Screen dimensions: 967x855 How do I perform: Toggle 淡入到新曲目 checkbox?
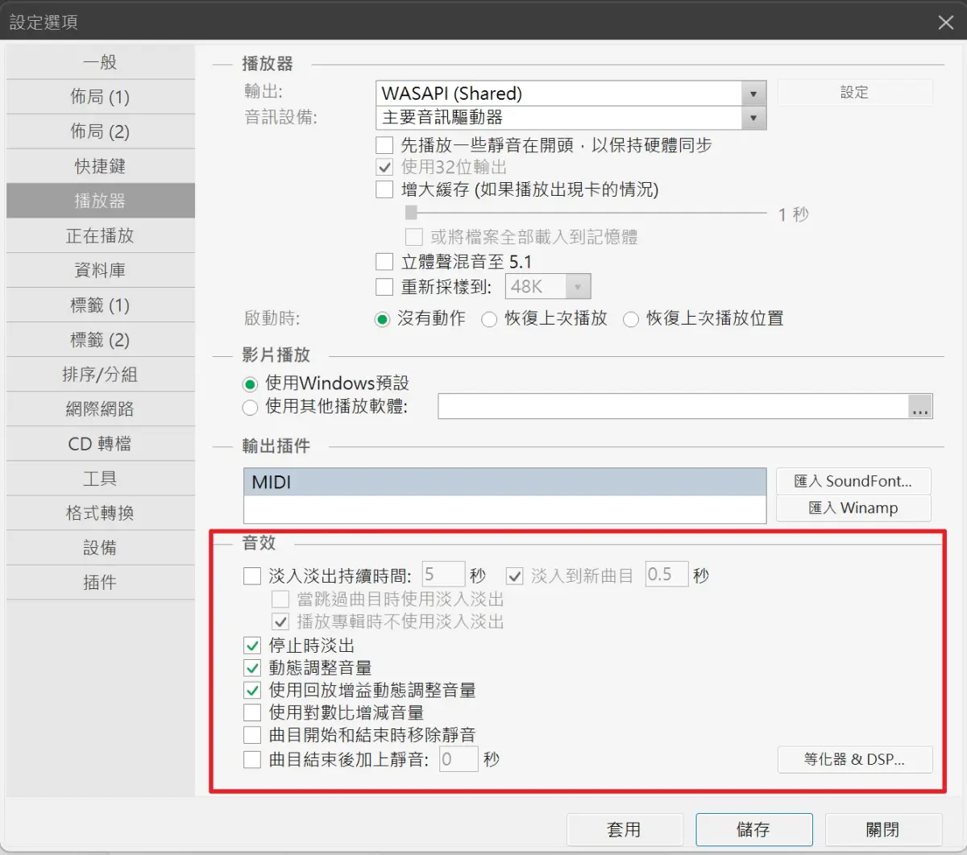[515, 575]
